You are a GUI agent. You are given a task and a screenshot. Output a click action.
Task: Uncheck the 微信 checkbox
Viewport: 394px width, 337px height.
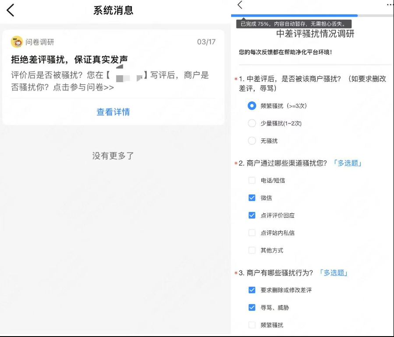252,198
